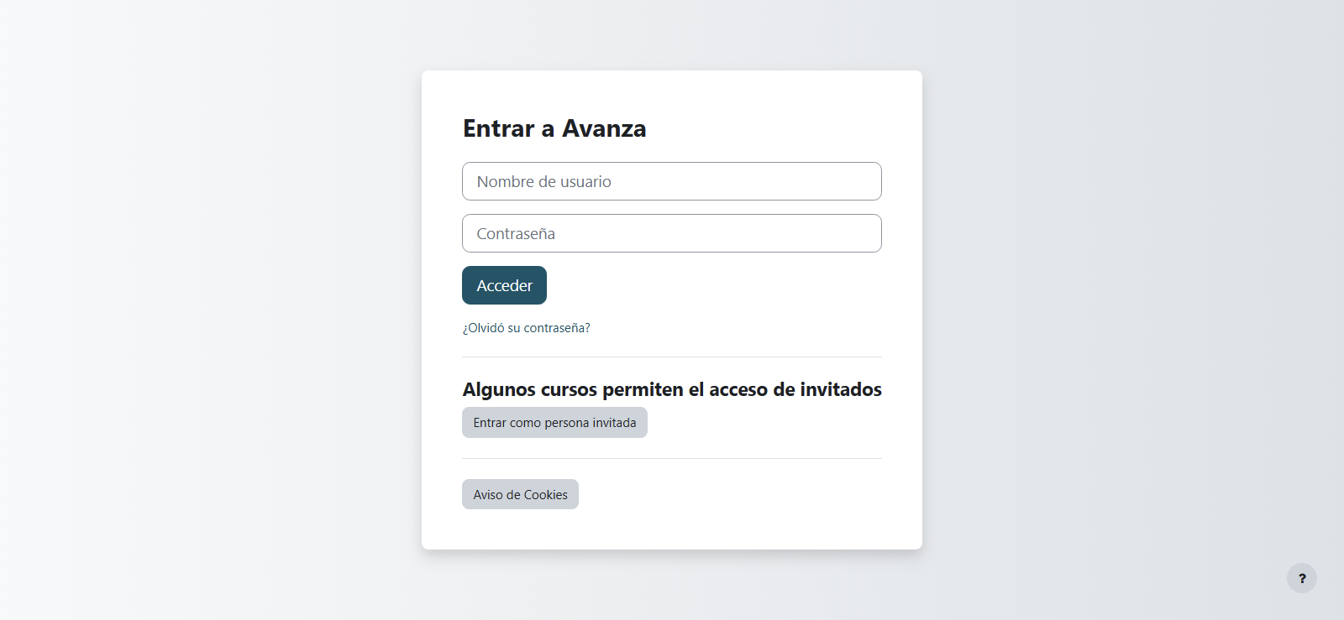Log in as guest via gray button
Image resolution: width=1344 pixels, height=620 pixels.
pyautogui.click(x=554, y=423)
